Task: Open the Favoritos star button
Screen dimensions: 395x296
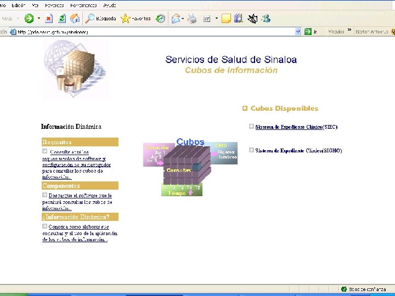Action: [x=136, y=19]
